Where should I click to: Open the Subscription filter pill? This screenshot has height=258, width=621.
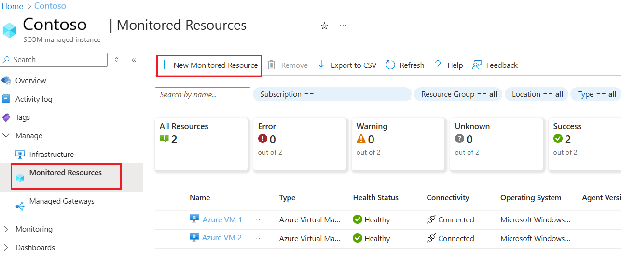[x=332, y=94]
